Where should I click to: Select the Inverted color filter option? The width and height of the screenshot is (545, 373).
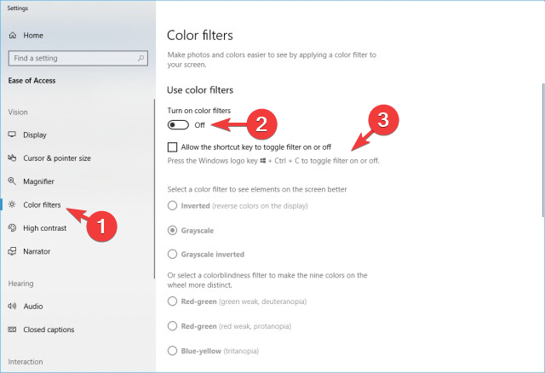pyautogui.click(x=174, y=205)
